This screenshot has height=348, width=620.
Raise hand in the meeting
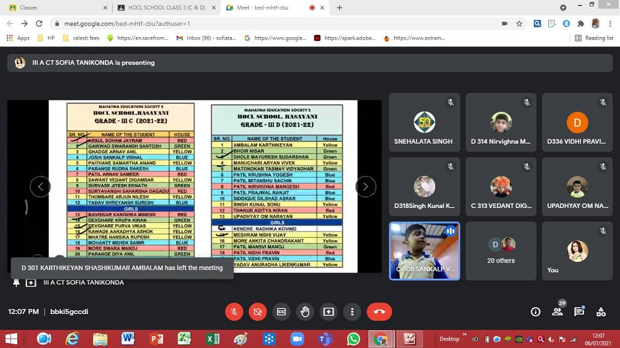(x=305, y=312)
